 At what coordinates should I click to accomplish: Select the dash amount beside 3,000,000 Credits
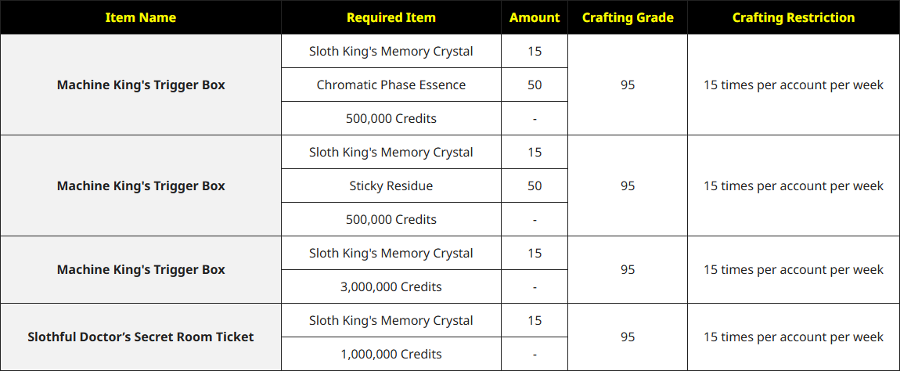pos(535,286)
